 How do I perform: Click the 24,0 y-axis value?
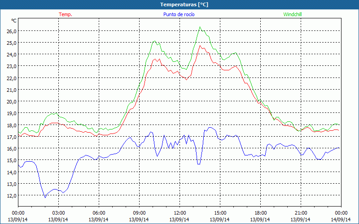(x=12, y=55)
